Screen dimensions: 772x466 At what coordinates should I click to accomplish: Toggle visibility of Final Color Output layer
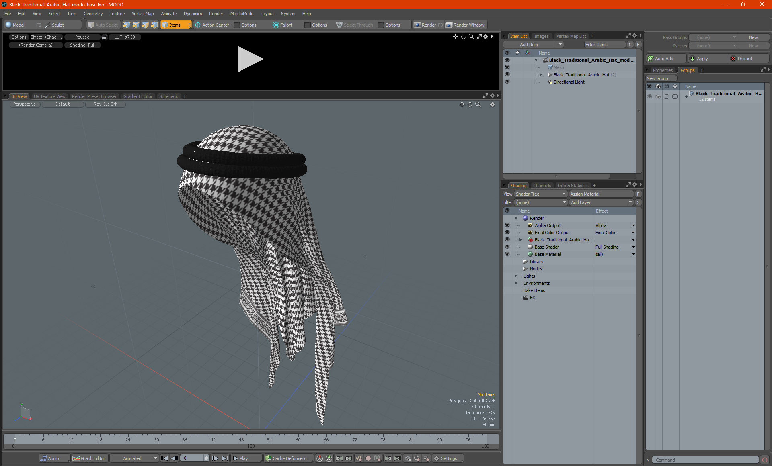pos(507,233)
